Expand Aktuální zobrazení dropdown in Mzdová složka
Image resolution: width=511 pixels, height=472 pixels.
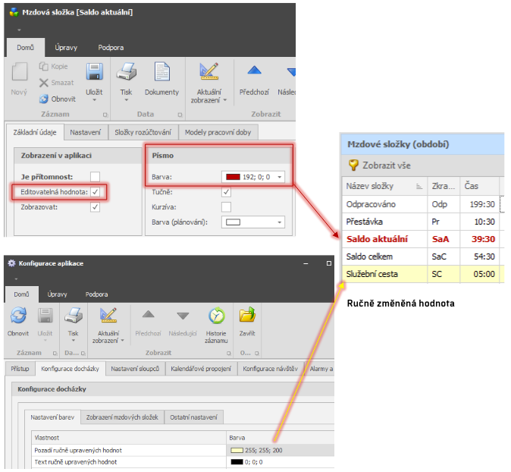point(225,100)
